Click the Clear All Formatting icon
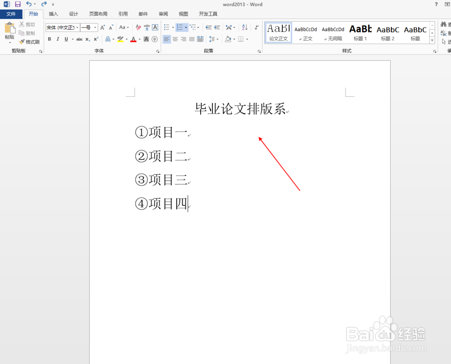This screenshot has width=451, height=364. [137, 27]
